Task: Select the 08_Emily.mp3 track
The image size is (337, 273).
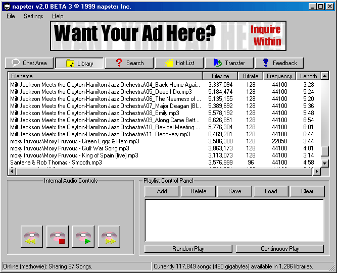Action: click(164, 113)
